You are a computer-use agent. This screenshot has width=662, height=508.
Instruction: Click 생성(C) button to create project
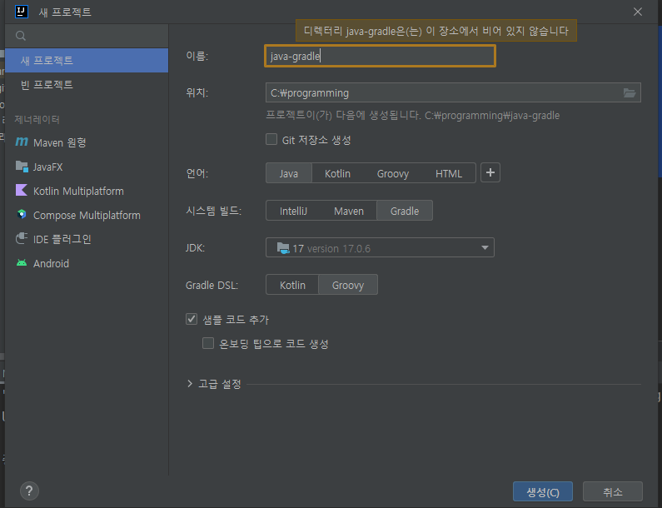click(x=543, y=491)
